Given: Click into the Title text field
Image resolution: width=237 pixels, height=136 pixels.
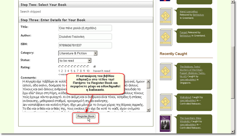Looking at the screenshot, I should click(85, 28).
